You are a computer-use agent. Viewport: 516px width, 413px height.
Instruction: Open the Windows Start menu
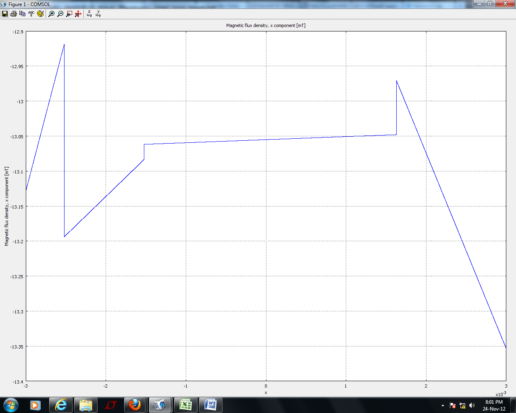coord(11,405)
